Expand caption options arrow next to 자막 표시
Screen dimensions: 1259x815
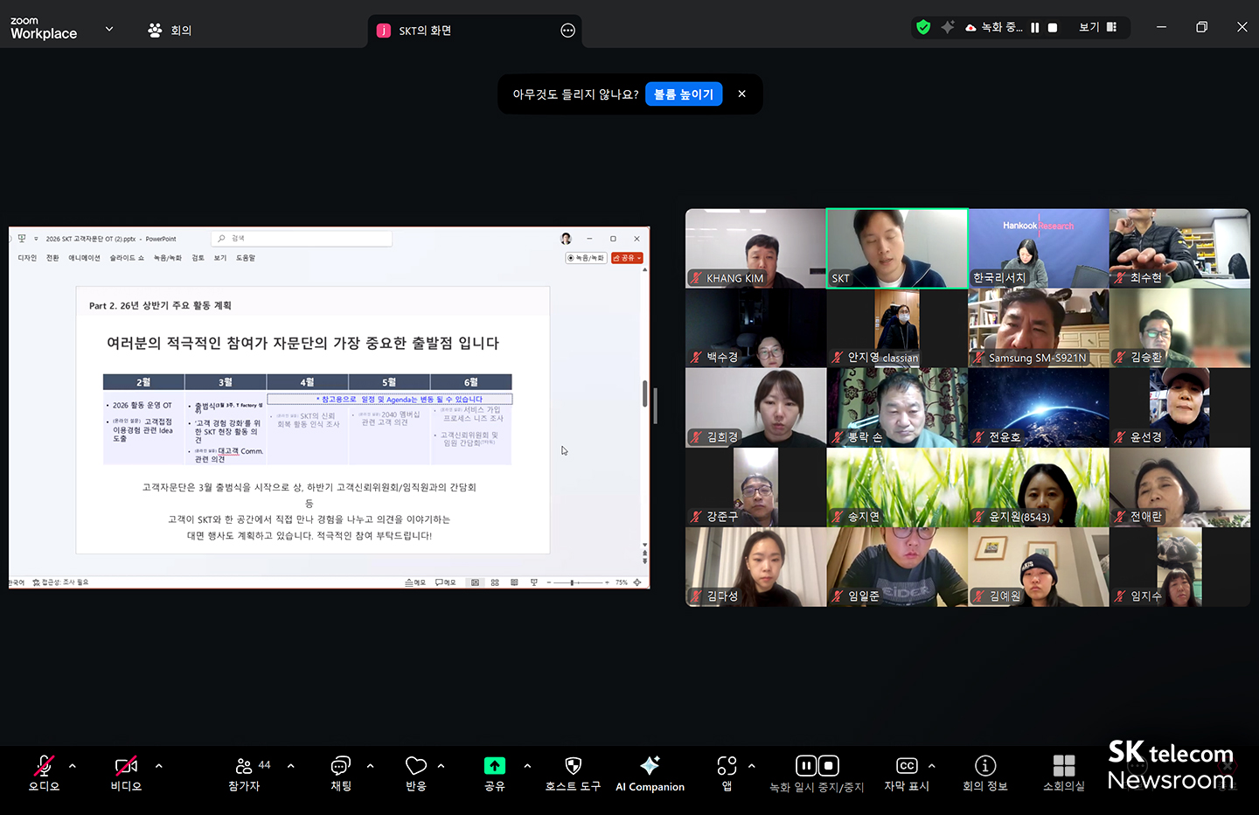[931, 766]
